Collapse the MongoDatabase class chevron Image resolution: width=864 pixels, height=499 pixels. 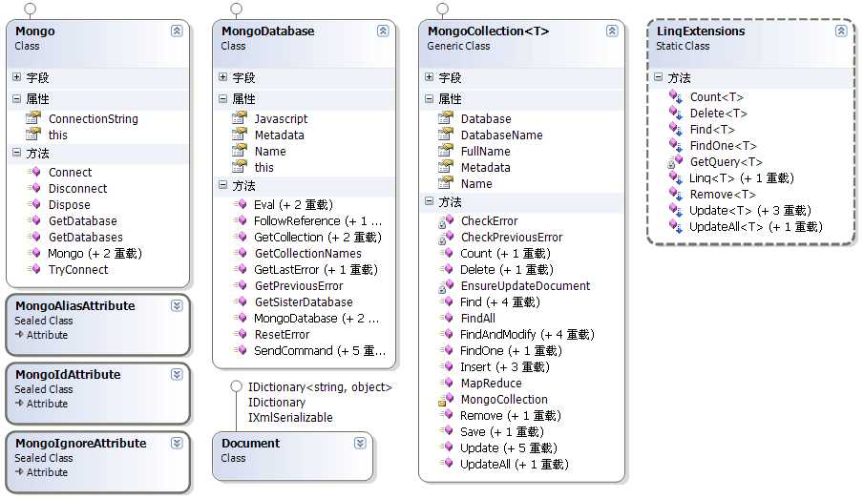click(383, 31)
